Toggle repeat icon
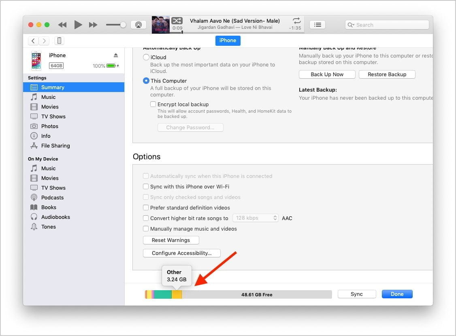 pyautogui.click(x=296, y=21)
